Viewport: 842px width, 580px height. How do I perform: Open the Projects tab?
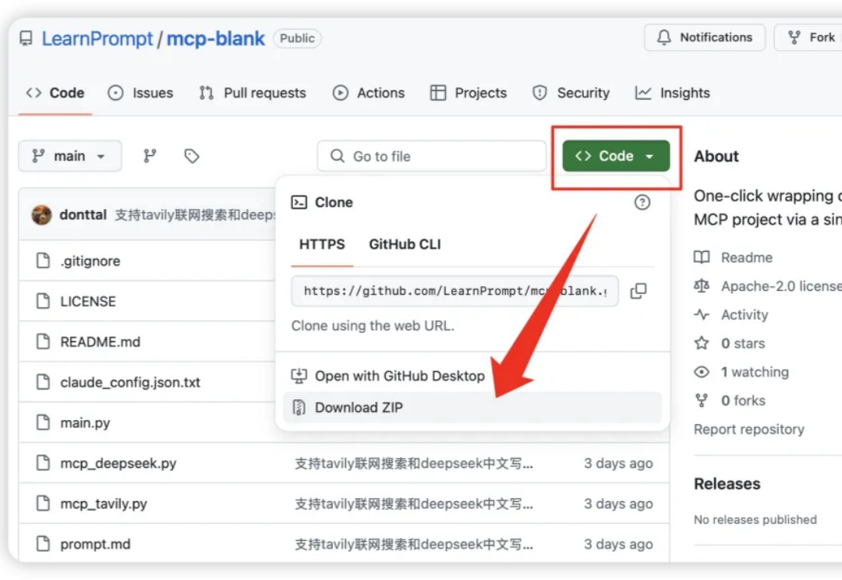[469, 93]
